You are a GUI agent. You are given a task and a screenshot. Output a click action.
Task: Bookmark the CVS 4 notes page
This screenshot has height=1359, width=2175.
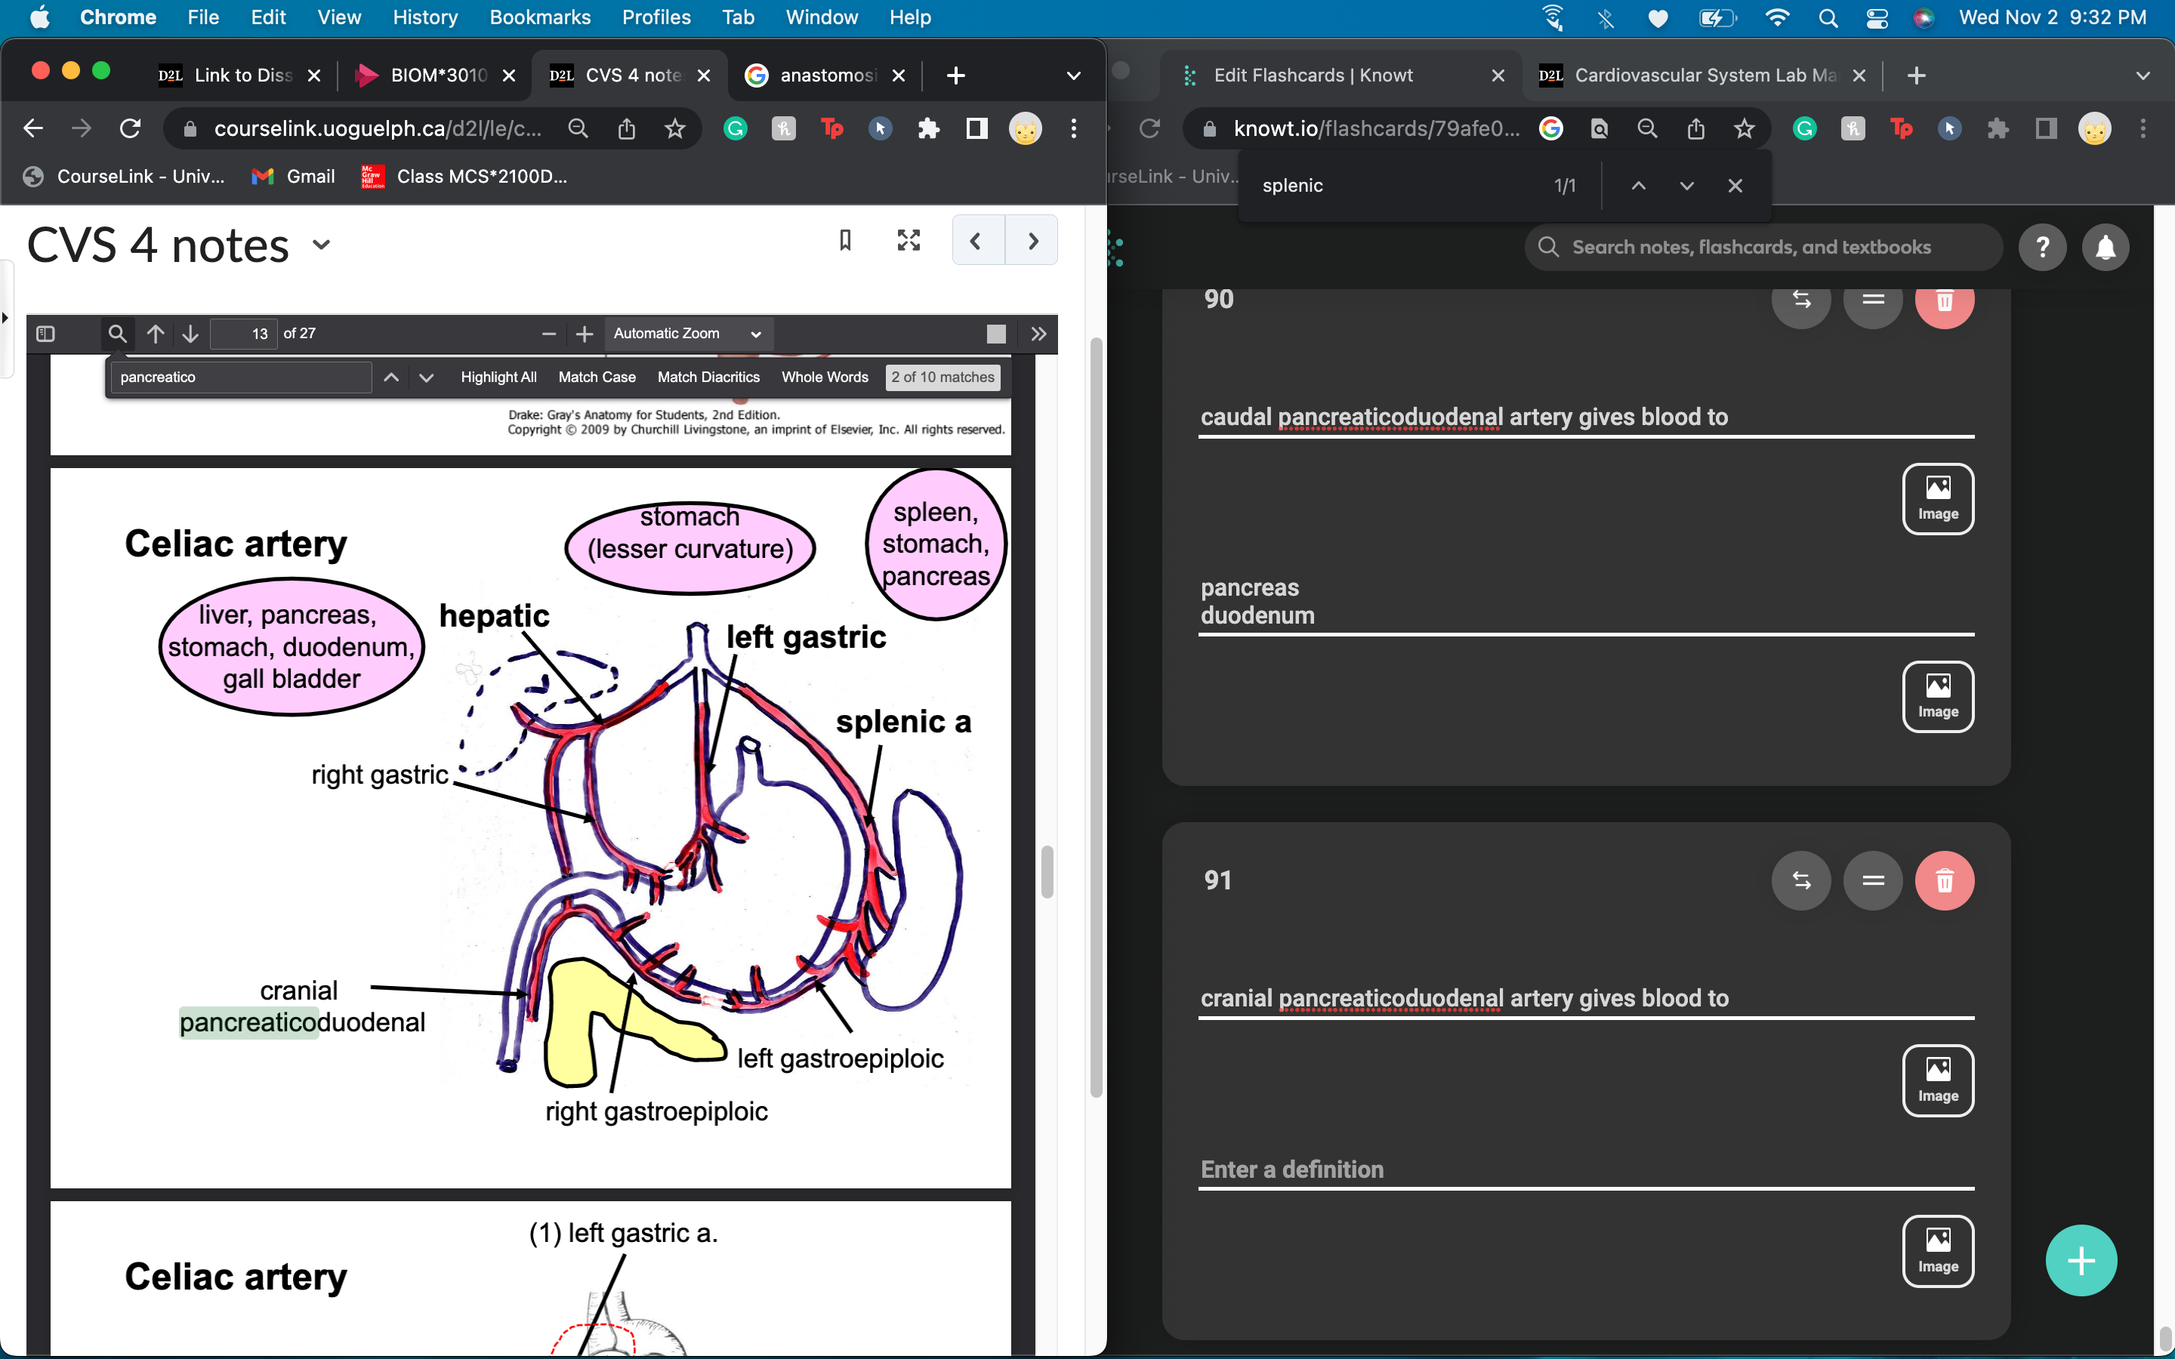tap(845, 240)
